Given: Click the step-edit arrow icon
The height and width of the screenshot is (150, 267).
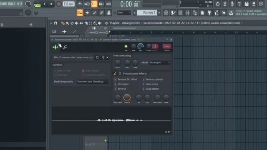Looking at the screenshot, I should (87, 13).
